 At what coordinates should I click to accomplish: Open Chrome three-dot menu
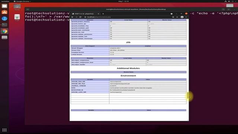tap(186, 17)
